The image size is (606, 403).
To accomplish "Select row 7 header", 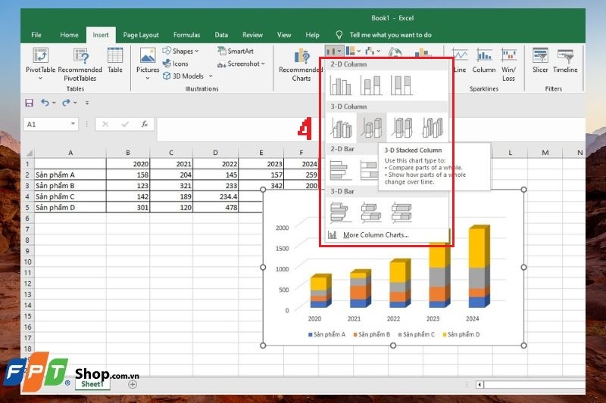I will pyautogui.click(x=27, y=229).
